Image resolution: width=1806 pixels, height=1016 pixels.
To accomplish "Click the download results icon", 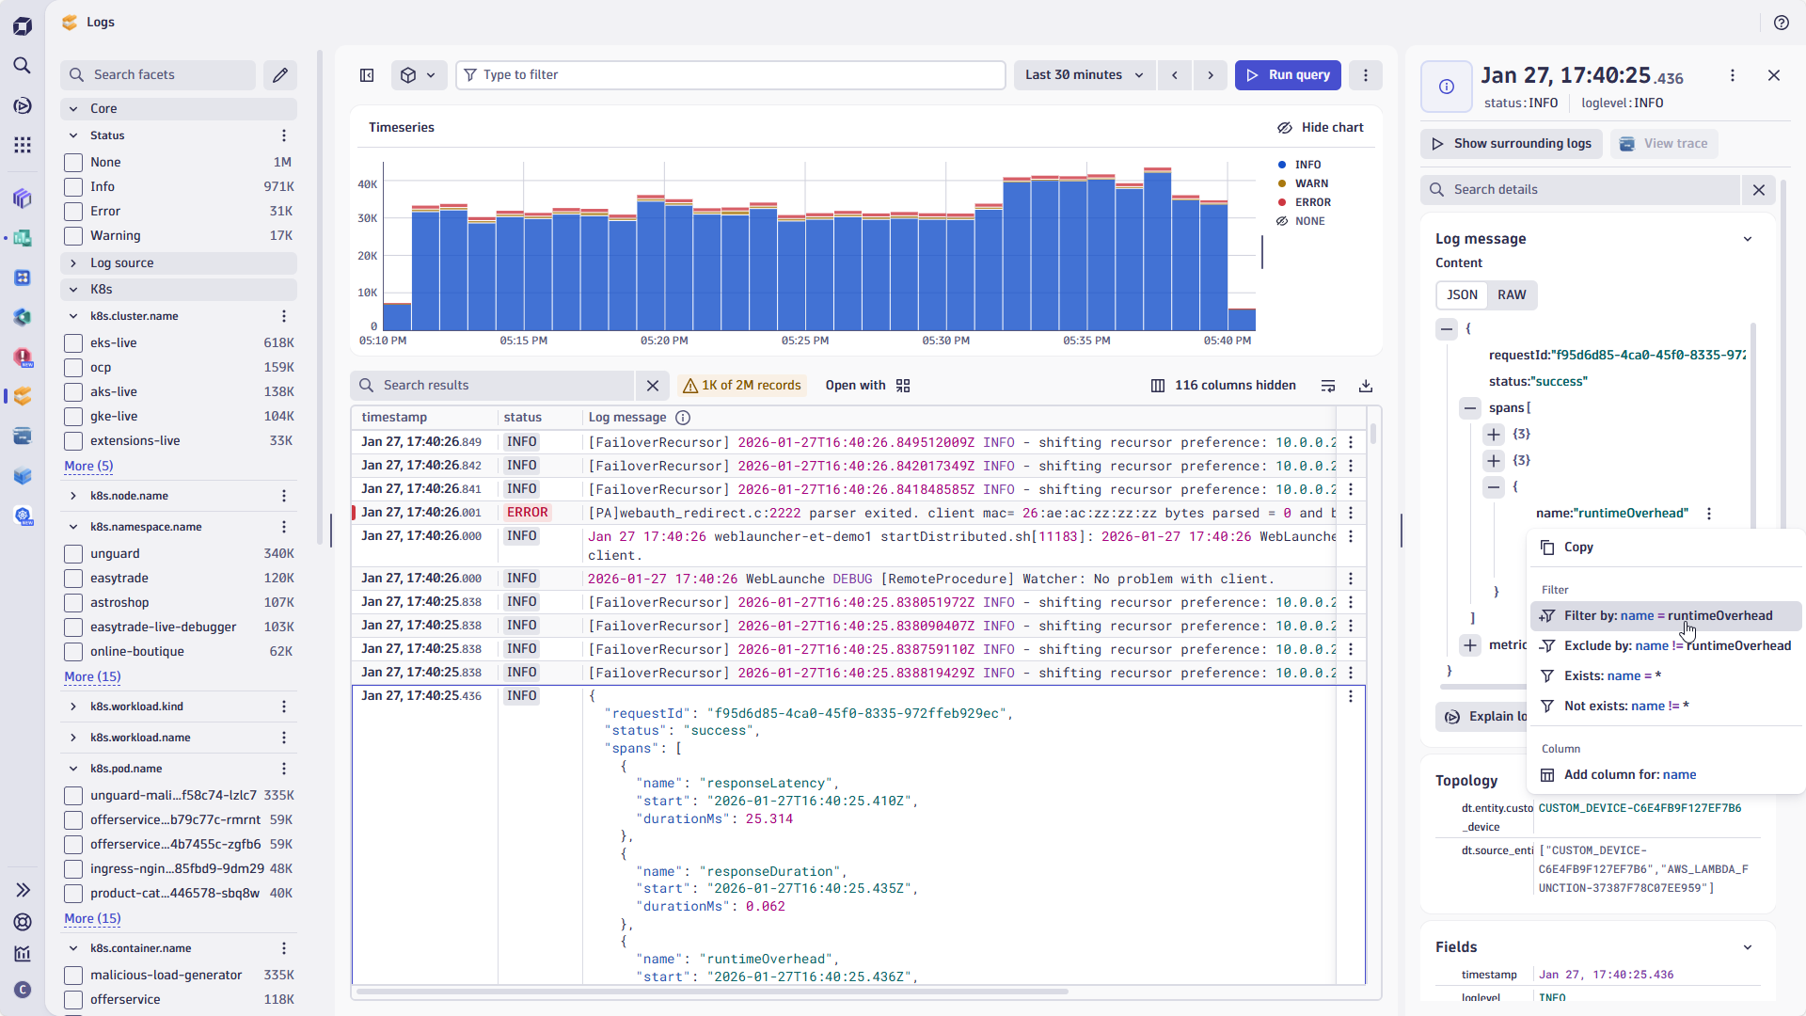I will tap(1365, 386).
